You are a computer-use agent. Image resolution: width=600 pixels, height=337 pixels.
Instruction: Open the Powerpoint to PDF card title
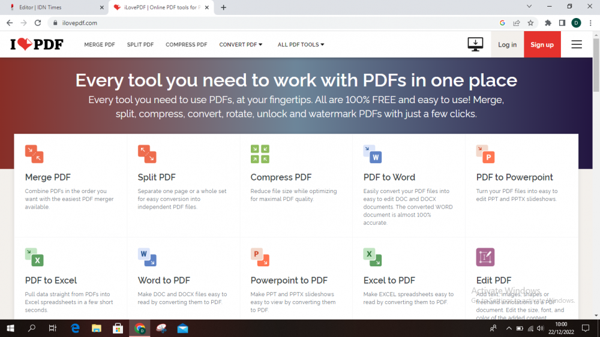(289, 281)
